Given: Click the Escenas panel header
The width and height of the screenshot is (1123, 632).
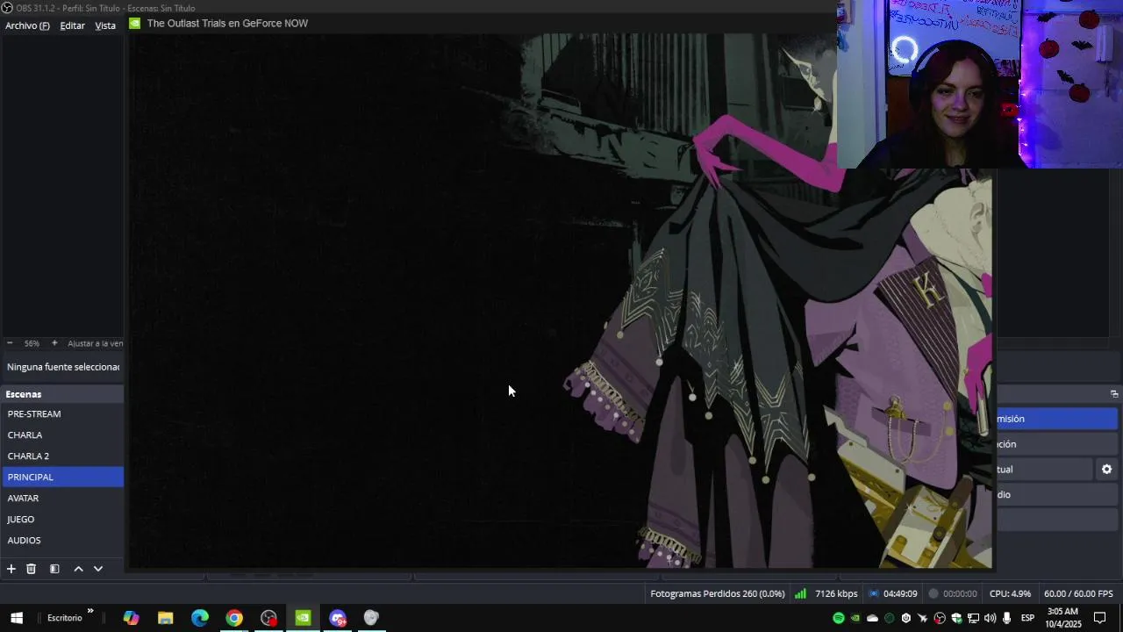Looking at the screenshot, I should tap(62, 394).
